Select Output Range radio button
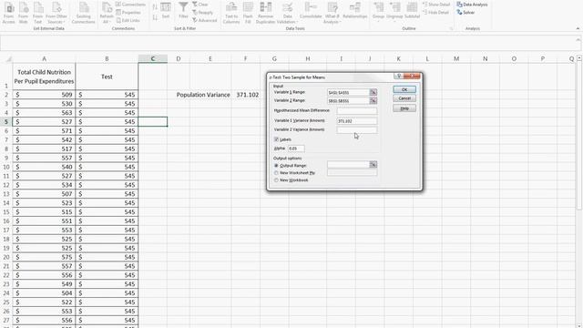 click(276, 166)
